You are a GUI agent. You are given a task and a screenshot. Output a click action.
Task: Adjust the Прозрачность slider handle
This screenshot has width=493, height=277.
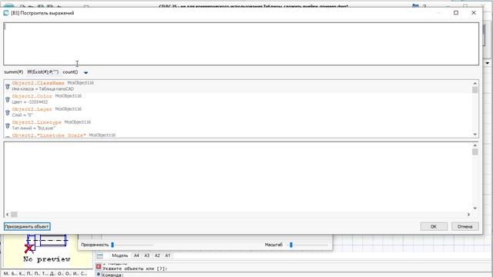tap(112, 245)
